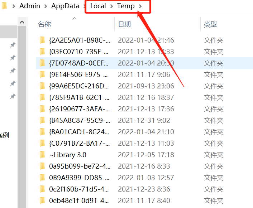This screenshot has width=253, height=208.
Task: Click the first pin icon in sidebar
Action: point(13,45)
